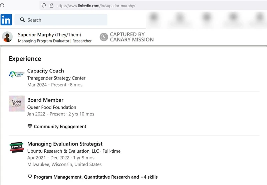Click the Experience section heading
The width and height of the screenshot is (267, 185).
click(x=25, y=59)
